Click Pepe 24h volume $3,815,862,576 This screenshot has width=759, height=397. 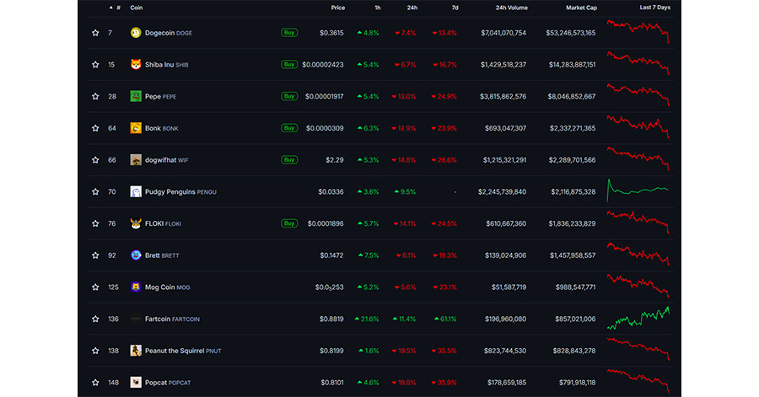[503, 97]
